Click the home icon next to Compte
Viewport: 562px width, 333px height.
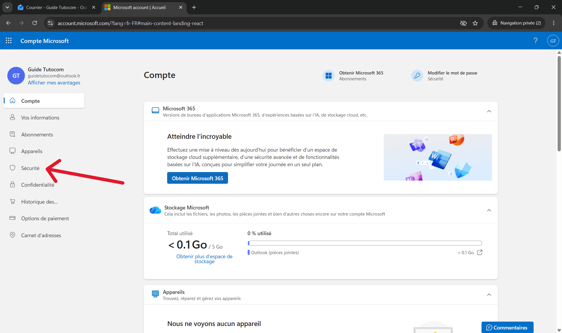point(12,100)
